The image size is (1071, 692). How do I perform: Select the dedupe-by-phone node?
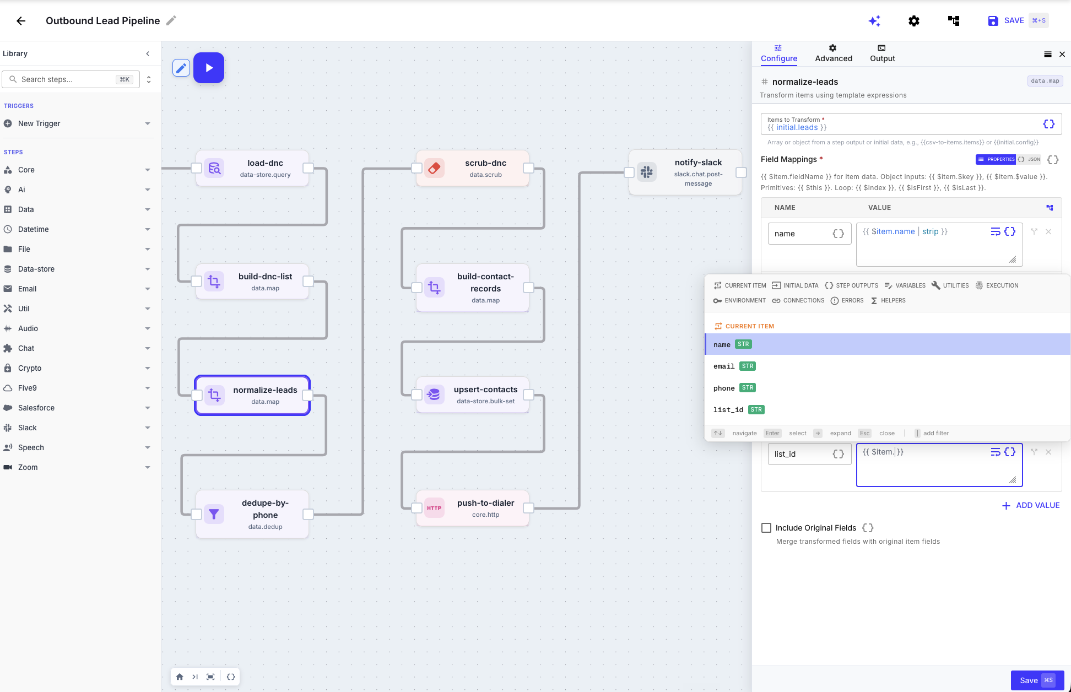pos(252,514)
